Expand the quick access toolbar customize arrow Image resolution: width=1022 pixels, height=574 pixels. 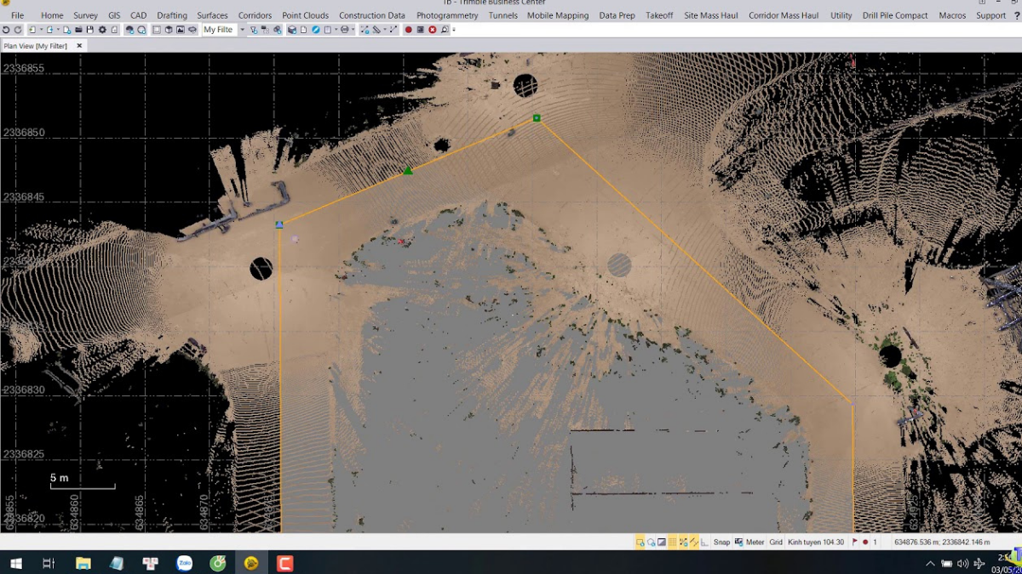pyautogui.click(x=454, y=30)
